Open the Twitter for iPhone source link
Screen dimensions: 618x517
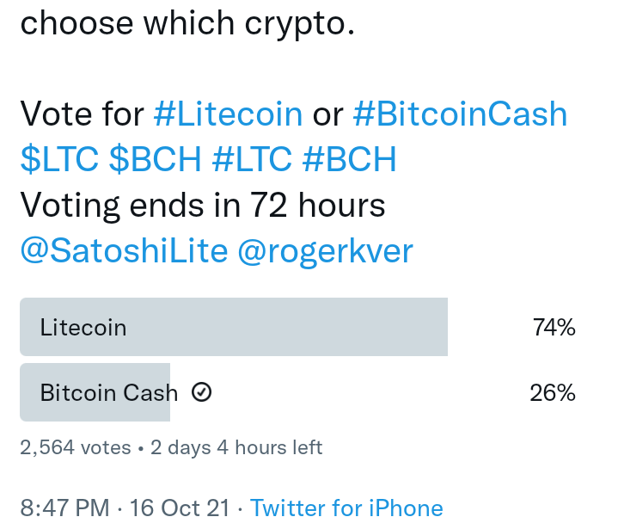[x=347, y=508]
